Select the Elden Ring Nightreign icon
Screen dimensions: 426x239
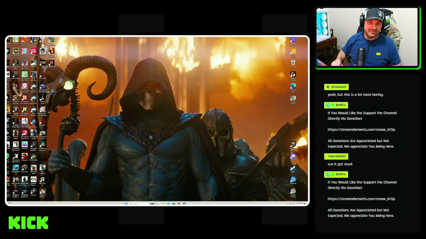coord(43,87)
